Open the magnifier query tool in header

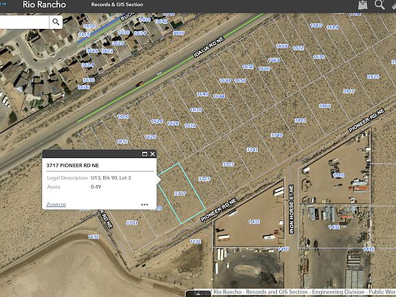tap(379, 5)
